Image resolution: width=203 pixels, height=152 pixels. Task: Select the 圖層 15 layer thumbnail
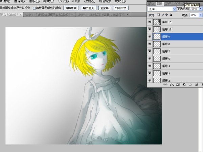[x=157, y=29]
